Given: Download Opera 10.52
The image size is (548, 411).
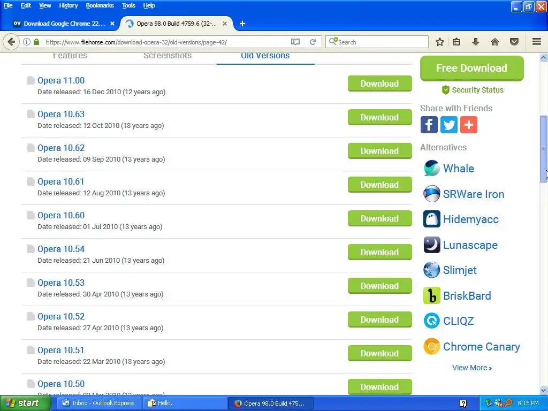Looking at the screenshot, I should 379,319.
